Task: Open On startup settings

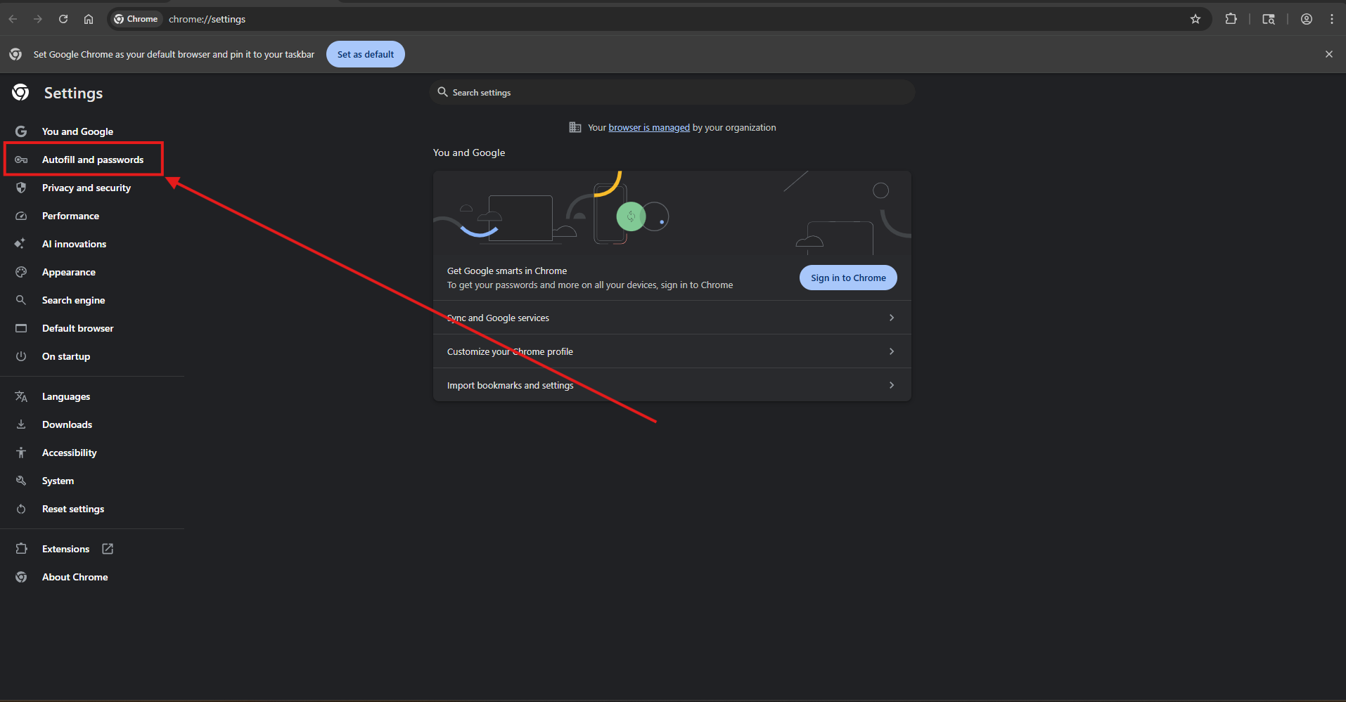Action: coord(66,356)
